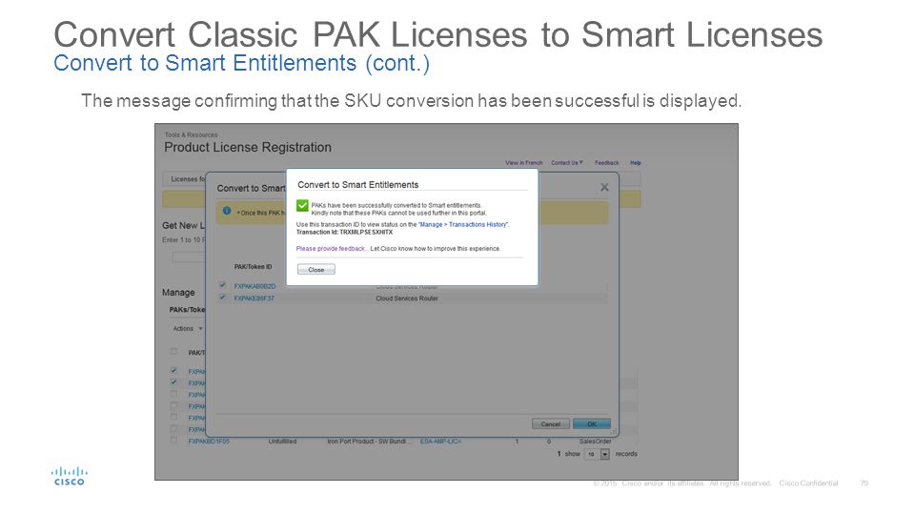Image resolution: width=915 pixels, height=515 pixels.
Task: Open the Help link in header
Action: pyautogui.click(x=636, y=163)
